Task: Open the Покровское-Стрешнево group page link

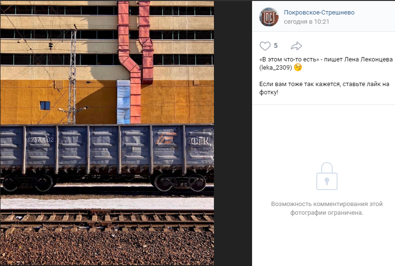Action: pyautogui.click(x=319, y=13)
